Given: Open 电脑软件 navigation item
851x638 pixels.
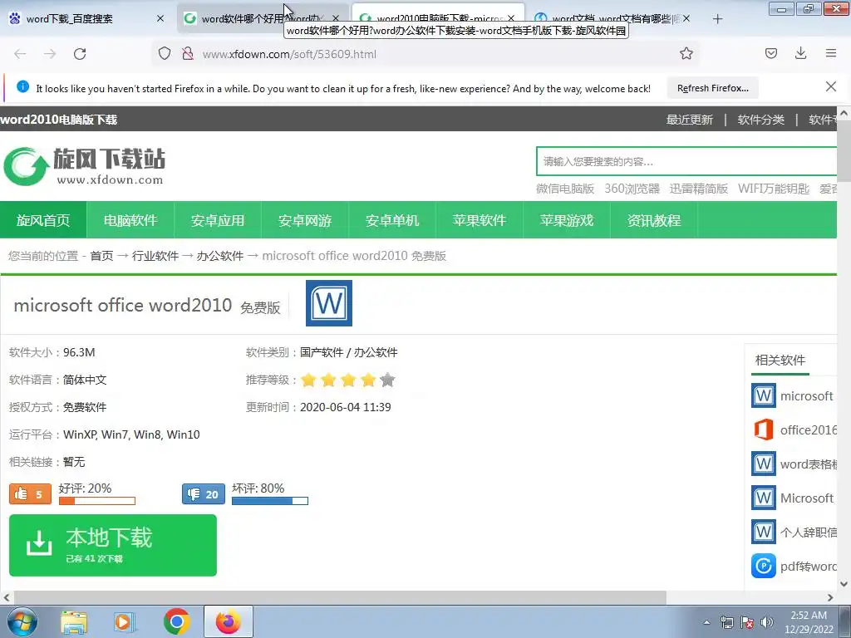Looking at the screenshot, I should coord(130,220).
